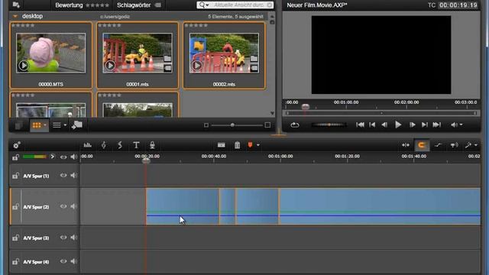This screenshot has height=275, width=489.
Task: Toggle magnetic snapping magnet icon
Action: pyautogui.click(x=422, y=145)
